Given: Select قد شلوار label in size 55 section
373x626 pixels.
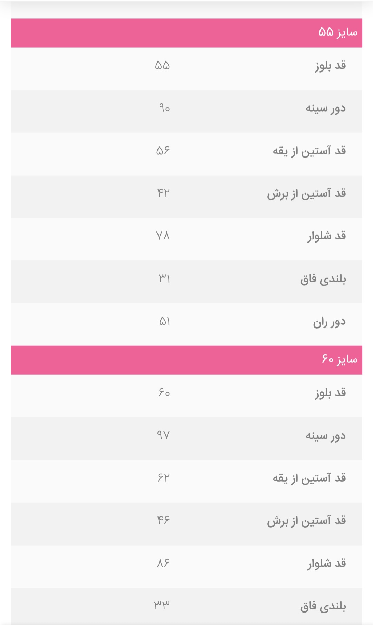Looking at the screenshot, I should point(327,236).
